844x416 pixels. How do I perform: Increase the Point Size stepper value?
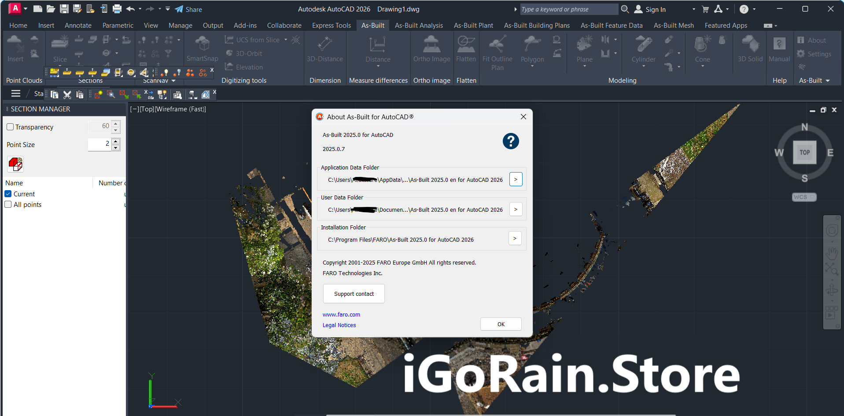(x=116, y=141)
